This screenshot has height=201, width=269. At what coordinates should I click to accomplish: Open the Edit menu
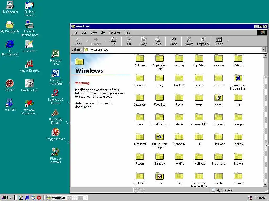[84, 32]
